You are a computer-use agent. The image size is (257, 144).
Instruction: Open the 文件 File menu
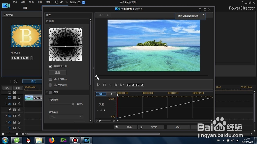click(x=15, y=2)
